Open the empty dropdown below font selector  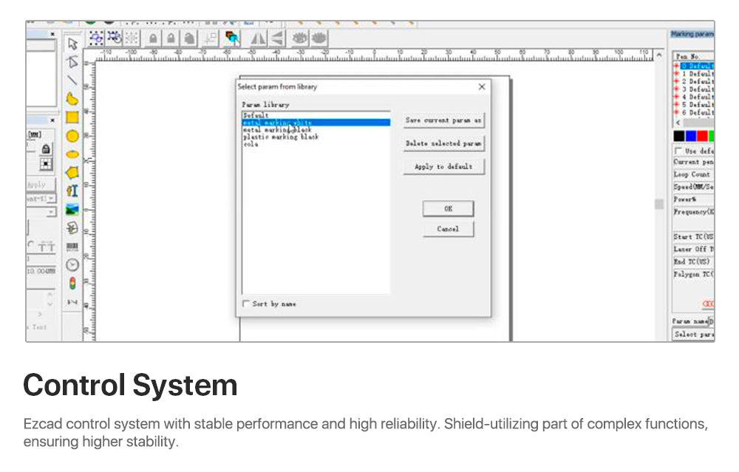pyautogui.click(x=51, y=213)
